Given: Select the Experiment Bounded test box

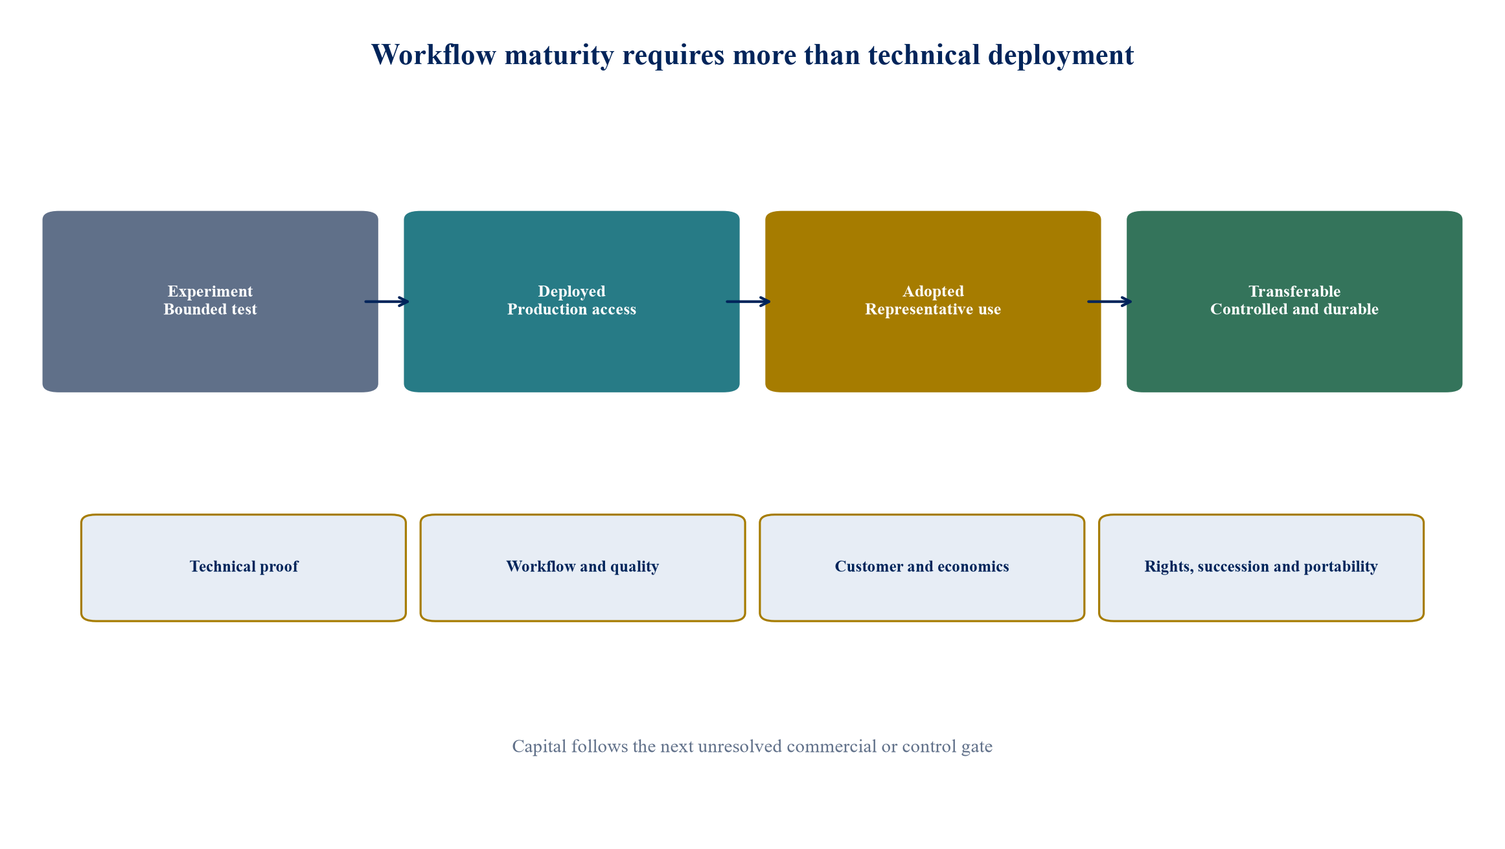Looking at the screenshot, I should (211, 301).
